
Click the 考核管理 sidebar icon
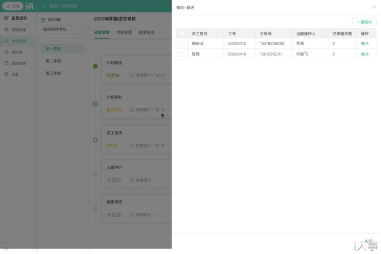[x=7, y=41]
